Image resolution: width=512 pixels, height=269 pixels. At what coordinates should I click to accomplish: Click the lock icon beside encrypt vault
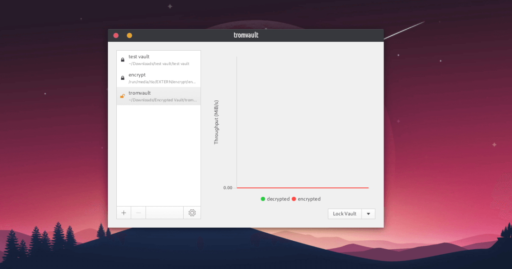[123, 78]
